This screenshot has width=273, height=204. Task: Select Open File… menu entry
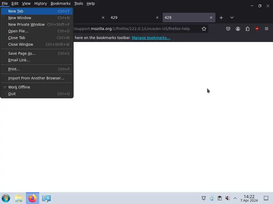(x=37, y=31)
